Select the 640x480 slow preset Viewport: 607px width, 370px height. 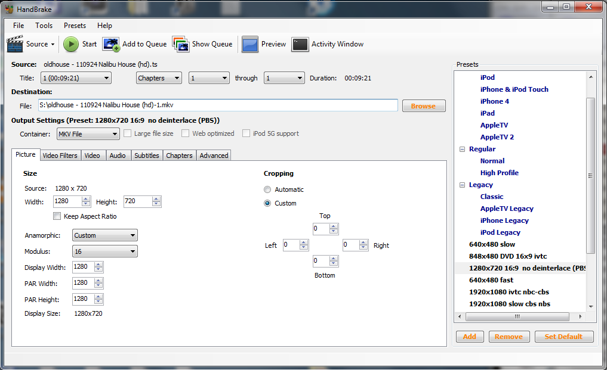[492, 244]
